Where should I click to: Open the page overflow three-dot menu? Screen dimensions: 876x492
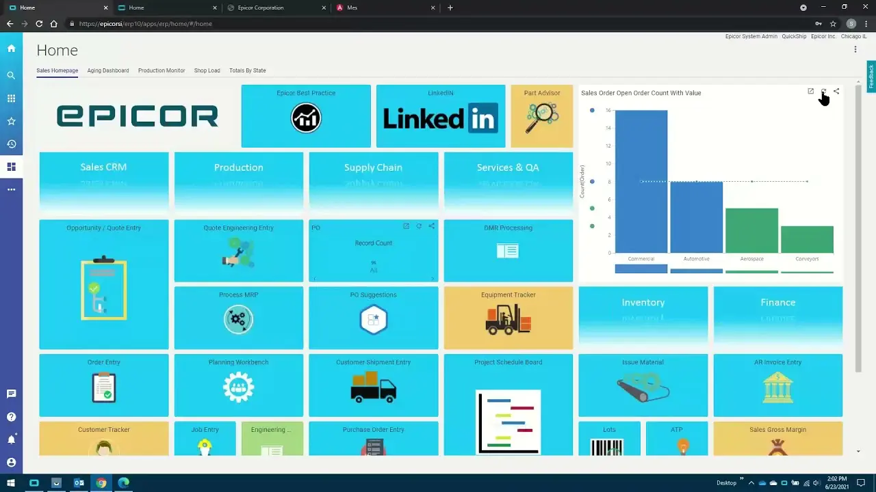coord(855,50)
